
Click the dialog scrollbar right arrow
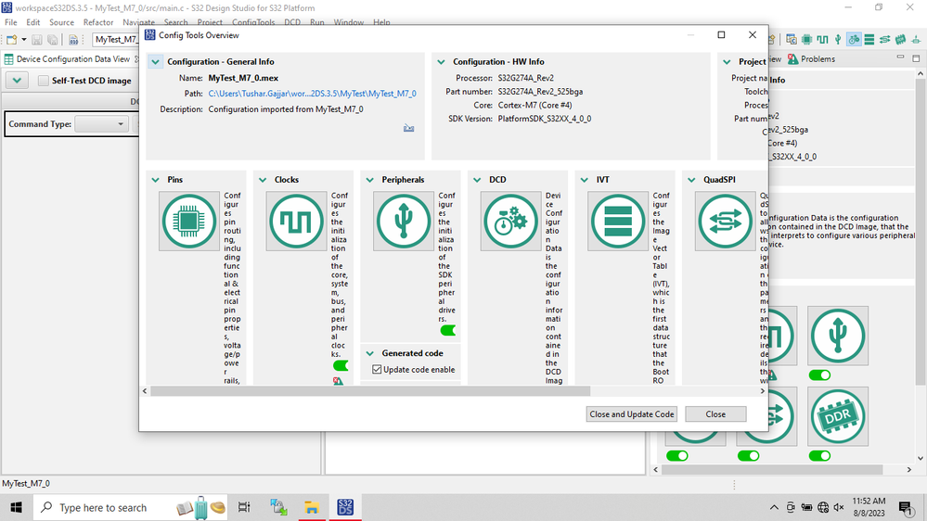point(762,391)
